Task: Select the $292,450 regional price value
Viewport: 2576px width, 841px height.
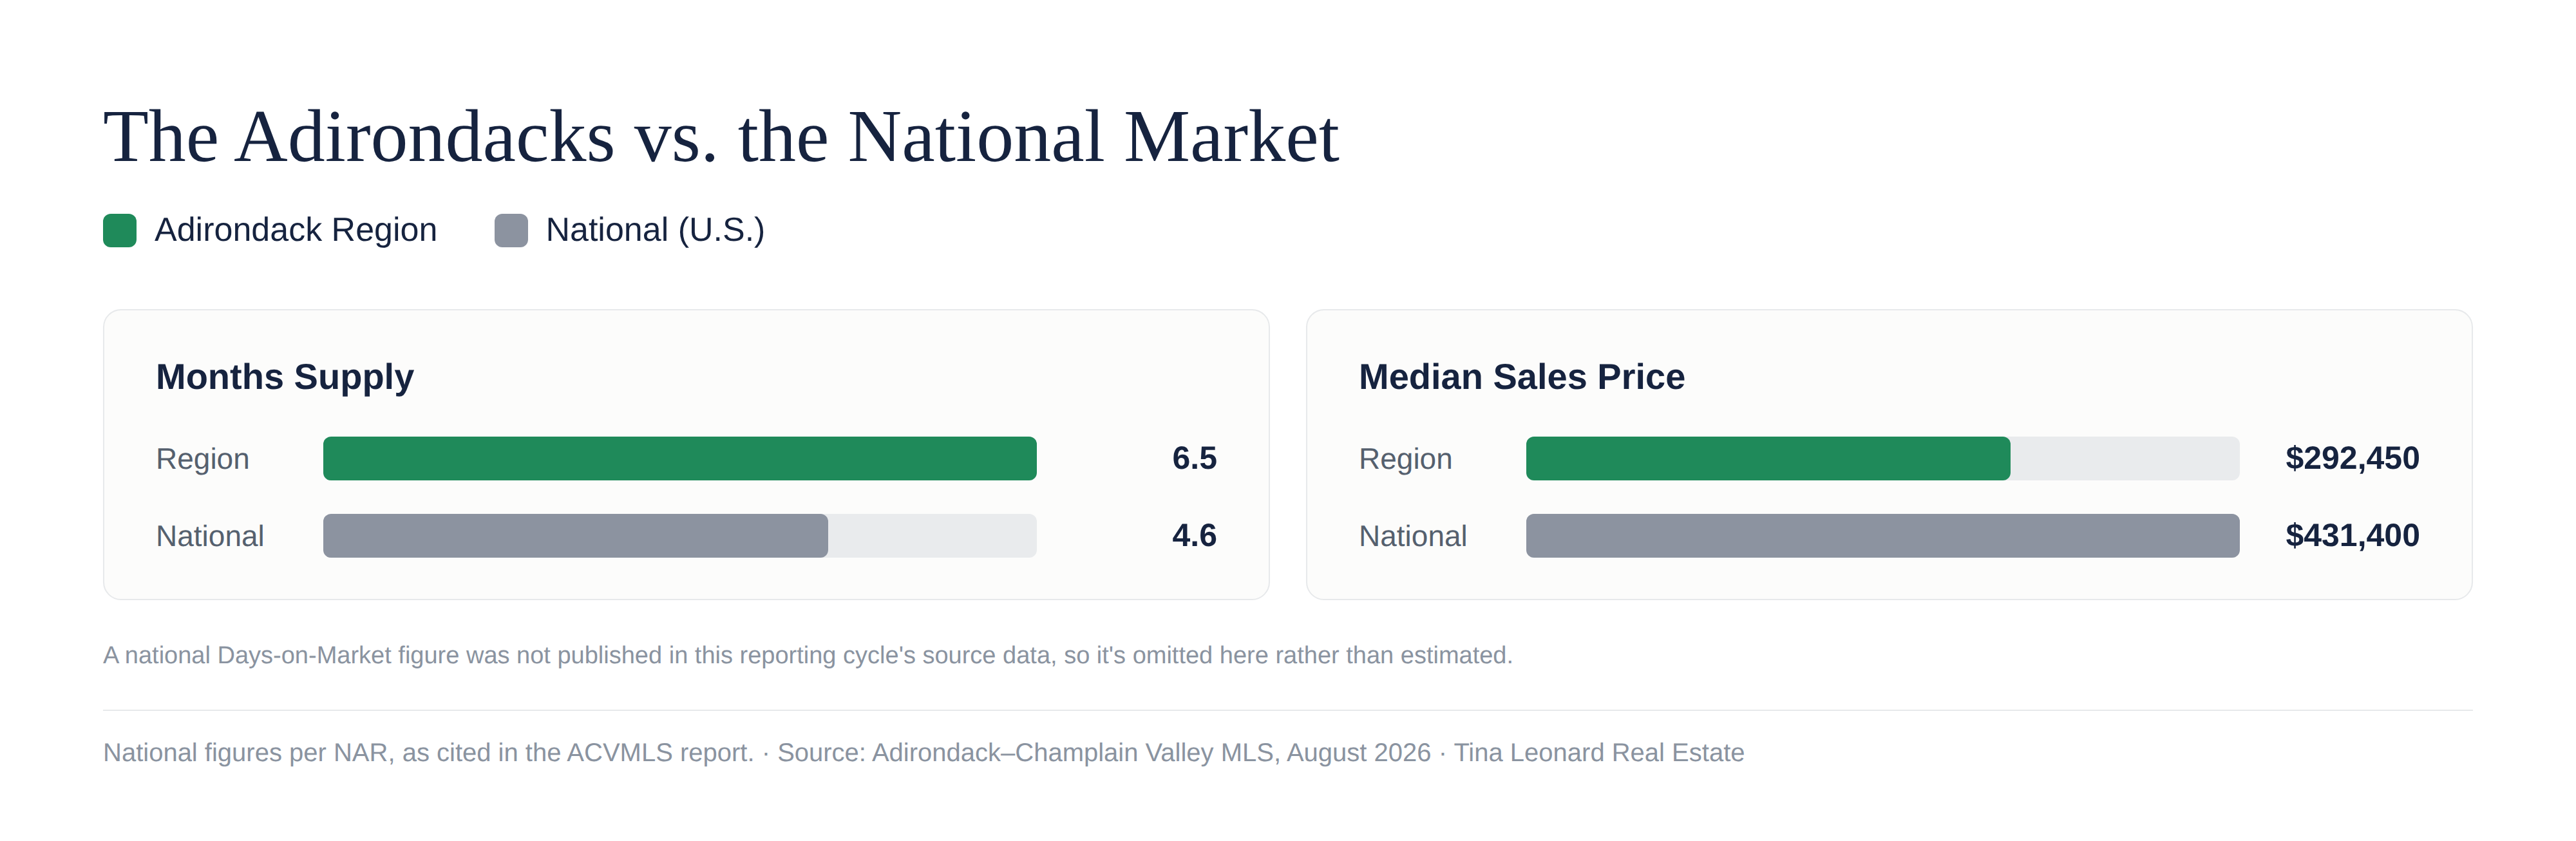Action: point(2352,458)
